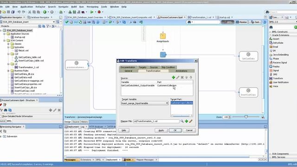Image resolution: width=297 pixels, height=167 pixels.
Task: Select Transformation_1.xsl in project tree
Action: coord(28,67)
